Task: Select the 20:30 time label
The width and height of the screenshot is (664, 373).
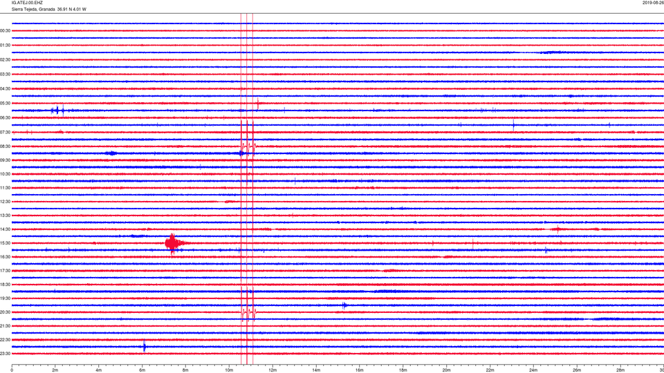Action: click(5, 312)
